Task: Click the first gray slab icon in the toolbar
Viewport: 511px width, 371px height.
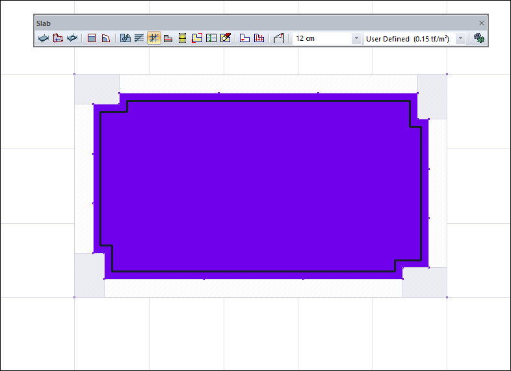Action: (44, 38)
